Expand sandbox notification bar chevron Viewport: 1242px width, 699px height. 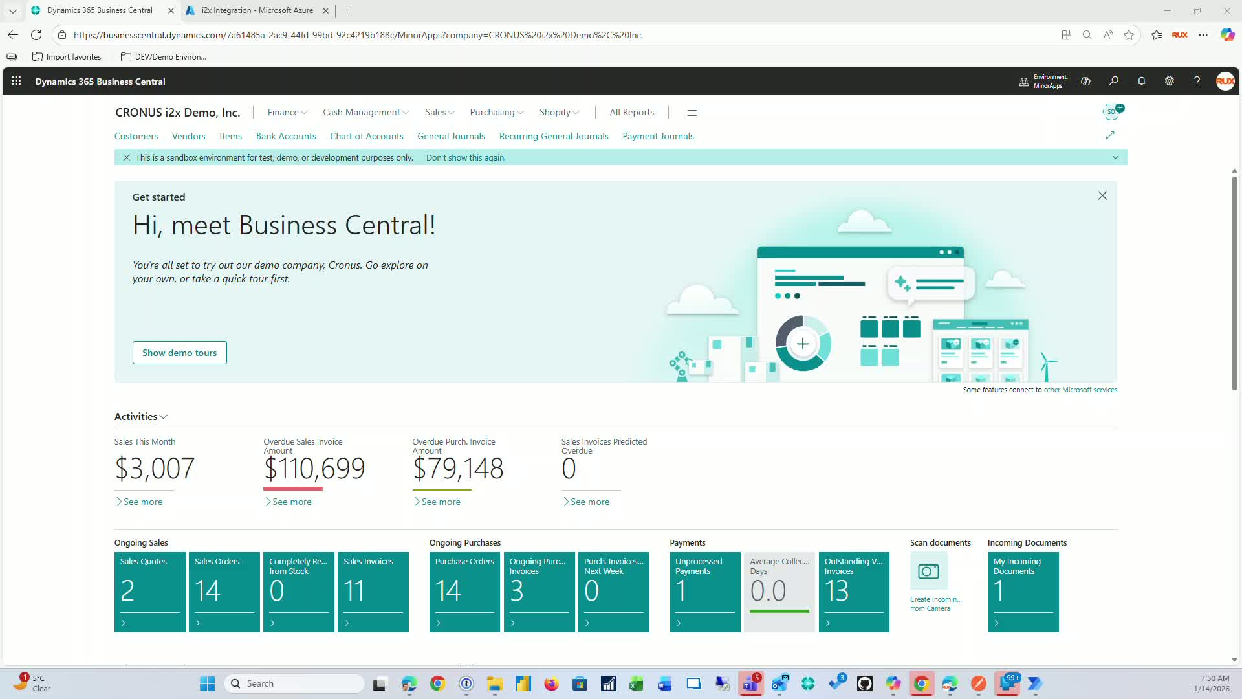click(x=1115, y=157)
